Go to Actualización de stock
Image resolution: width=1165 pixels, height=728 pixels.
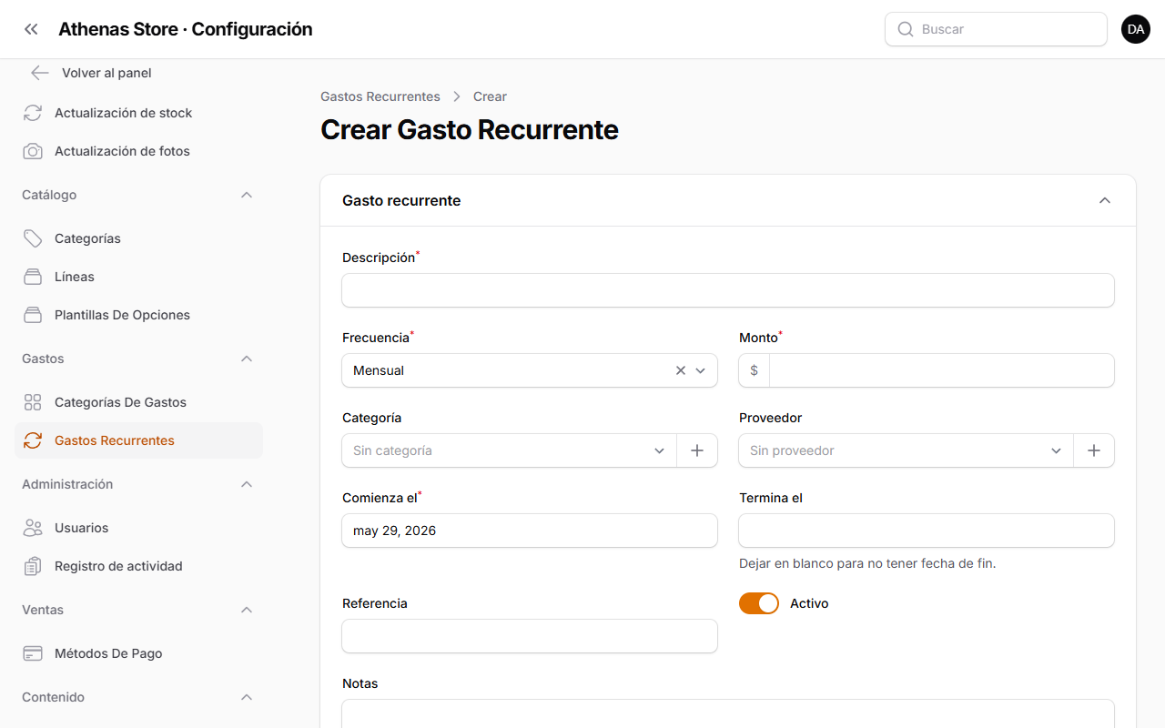click(x=138, y=113)
